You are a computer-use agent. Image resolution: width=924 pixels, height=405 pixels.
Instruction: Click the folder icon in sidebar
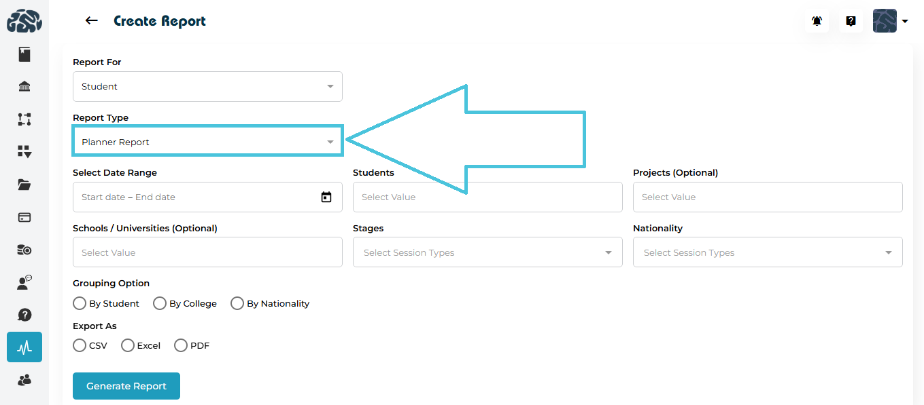click(x=24, y=185)
